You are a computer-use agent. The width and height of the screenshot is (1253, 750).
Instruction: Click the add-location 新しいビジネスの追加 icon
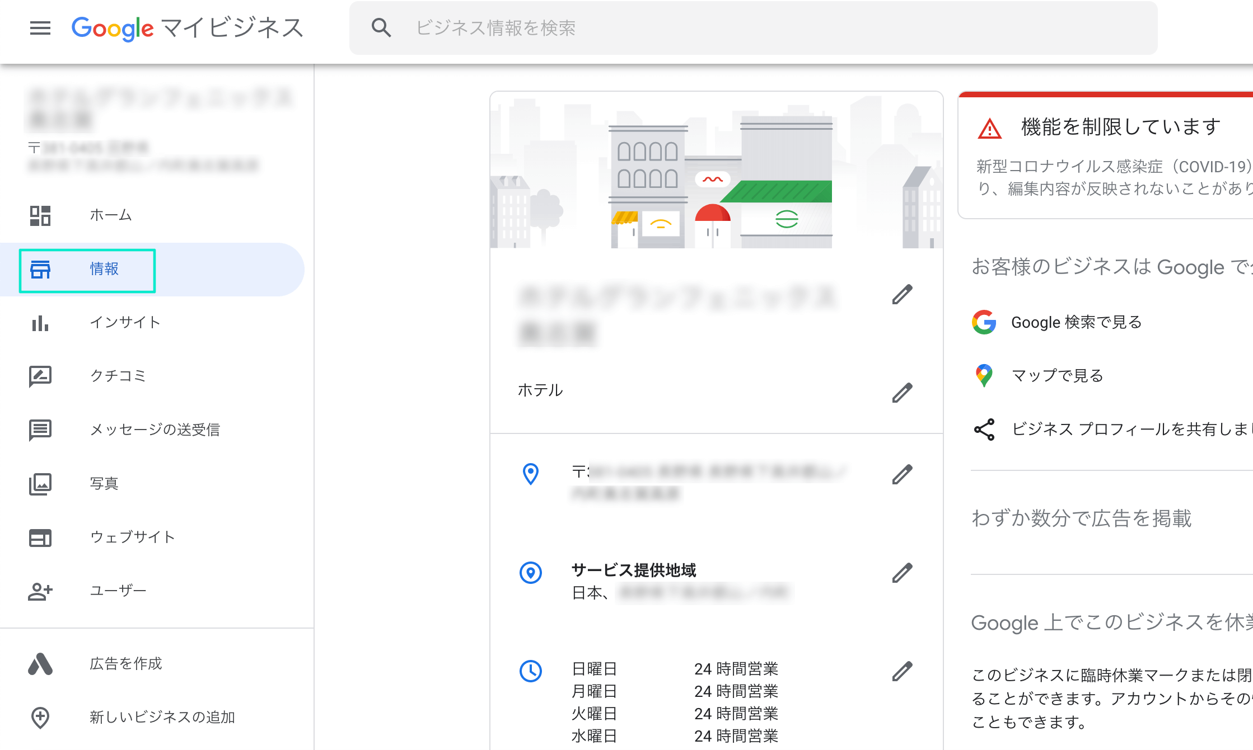pyautogui.click(x=40, y=718)
